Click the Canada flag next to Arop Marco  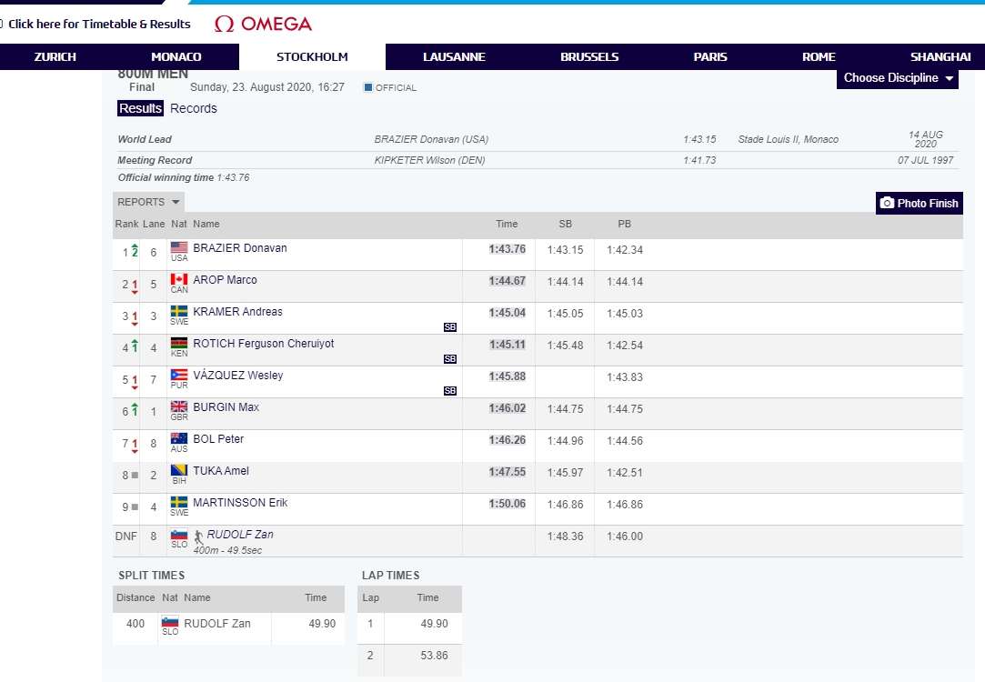click(179, 279)
